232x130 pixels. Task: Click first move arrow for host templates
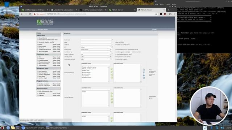click(x=112, y=69)
